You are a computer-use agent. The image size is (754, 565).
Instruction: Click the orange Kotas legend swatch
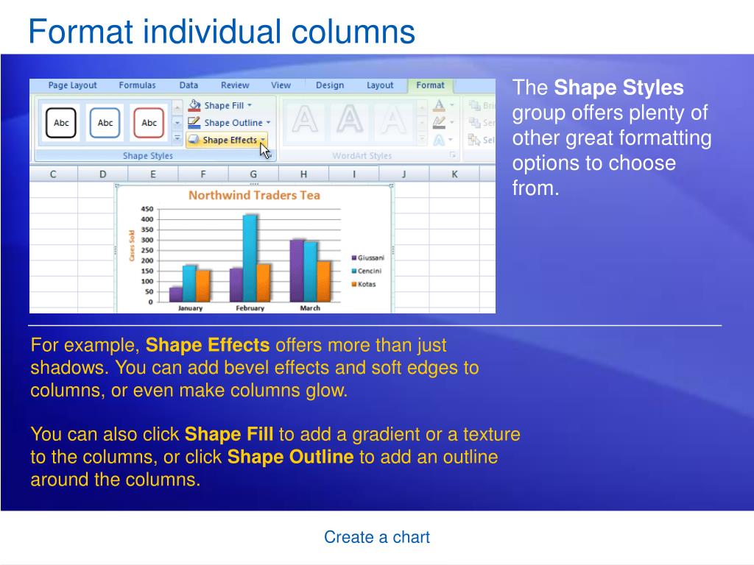click(x=354, y=285)
